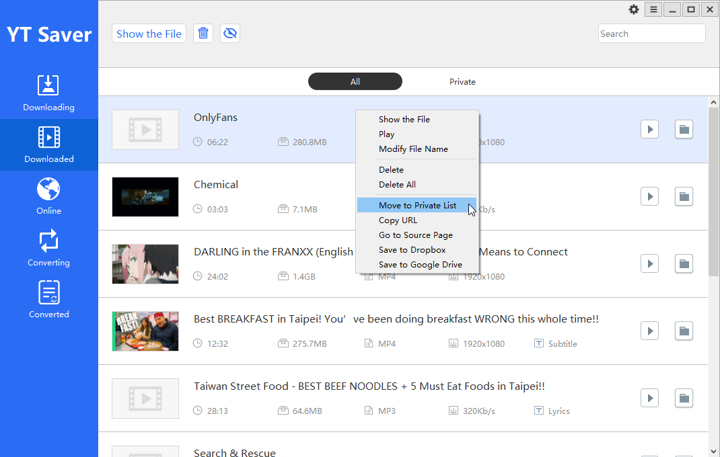Choose Copy URL in context menu
Viewport: 720px width, 457px height.
click(417, 220)
